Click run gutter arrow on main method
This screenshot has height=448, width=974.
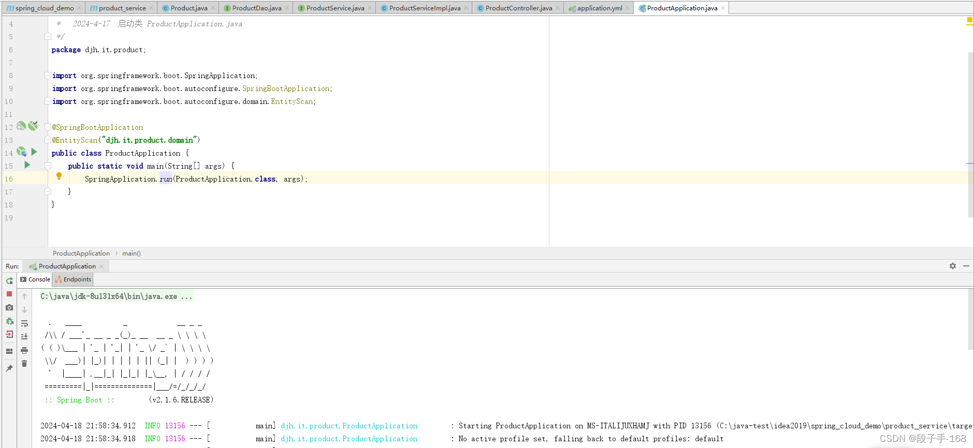coord(27,165)
